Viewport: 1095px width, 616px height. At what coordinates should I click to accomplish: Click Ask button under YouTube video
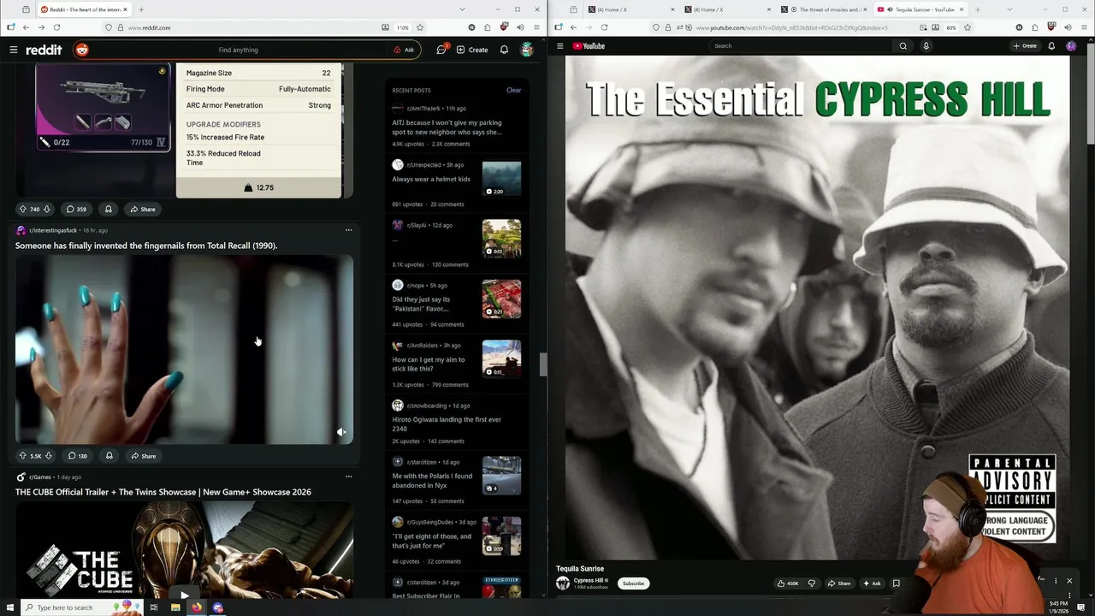point(871,583)
